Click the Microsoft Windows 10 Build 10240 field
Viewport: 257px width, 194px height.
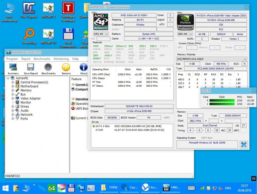(207, 144)
